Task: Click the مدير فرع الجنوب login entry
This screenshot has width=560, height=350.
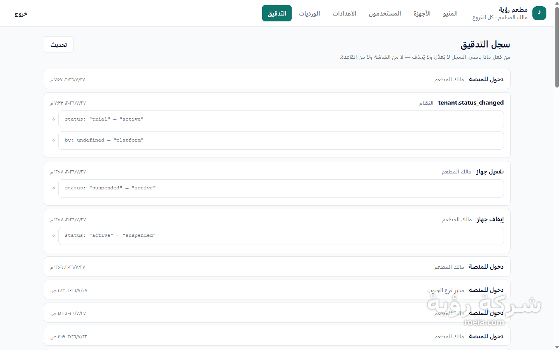Action: click(x=277, y=290)
